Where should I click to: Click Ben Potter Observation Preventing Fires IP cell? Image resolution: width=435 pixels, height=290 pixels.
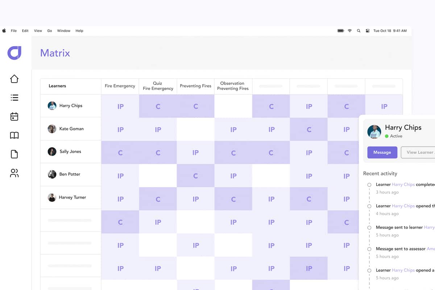coord(233,176)
